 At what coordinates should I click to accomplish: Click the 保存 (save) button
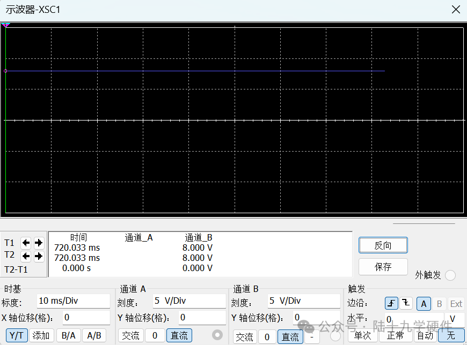point(383,267)
